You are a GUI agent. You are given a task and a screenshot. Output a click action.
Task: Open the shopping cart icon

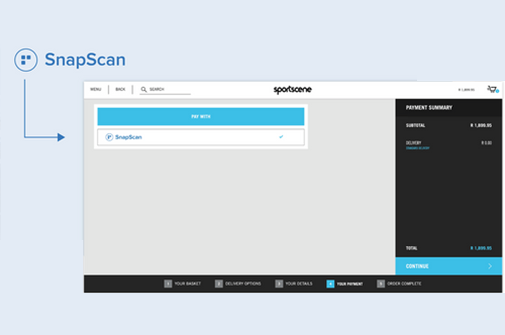[493, 89]
